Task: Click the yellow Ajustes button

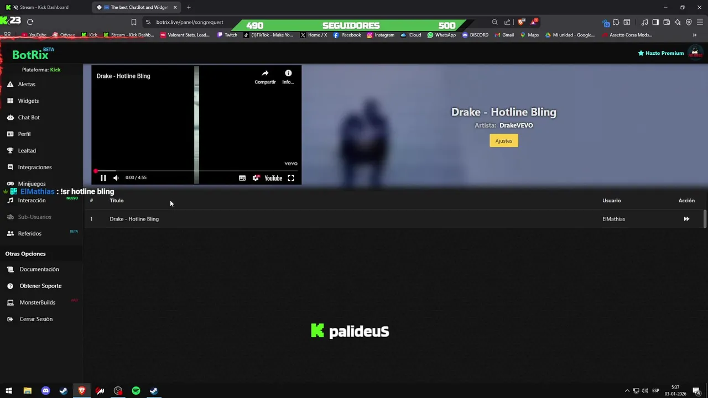Action: [503, 140]
